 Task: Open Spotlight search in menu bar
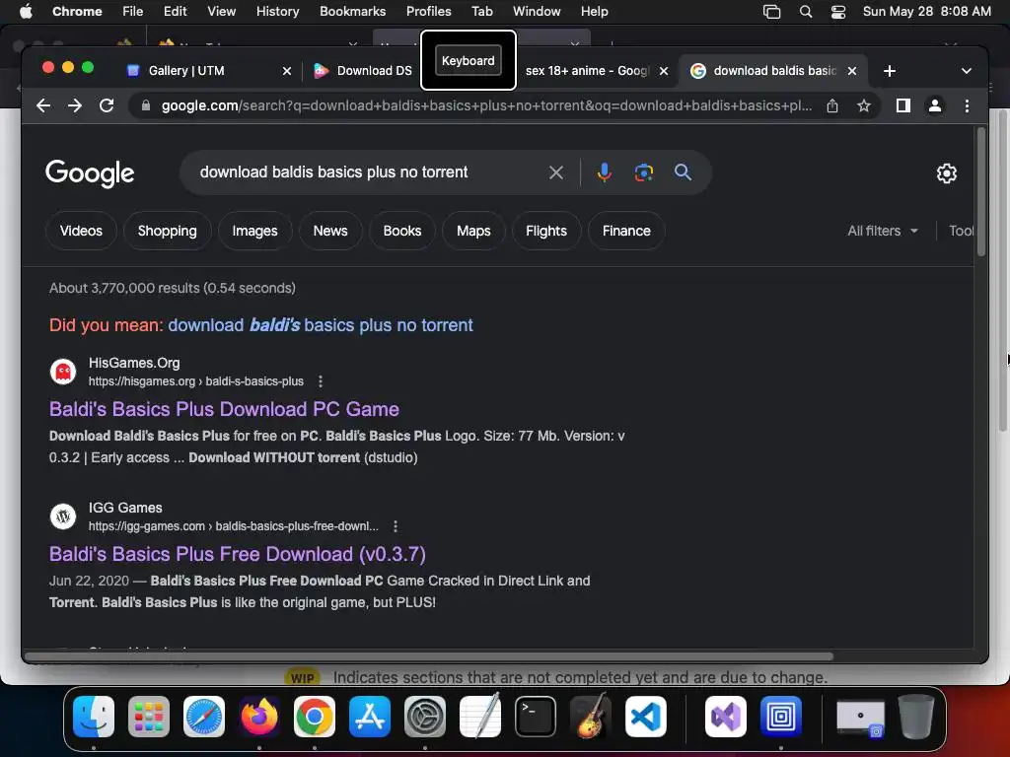click(x=805, y=12)
